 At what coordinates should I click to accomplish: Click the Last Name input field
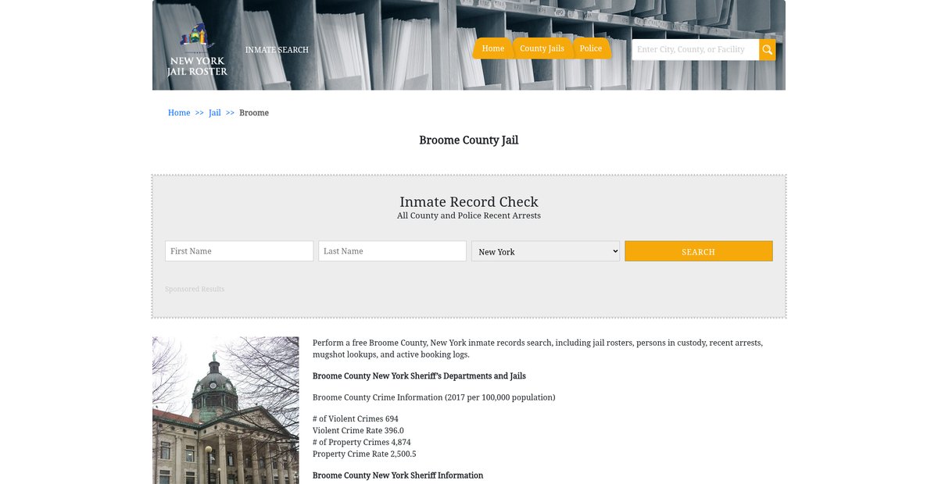click(392, 251)
